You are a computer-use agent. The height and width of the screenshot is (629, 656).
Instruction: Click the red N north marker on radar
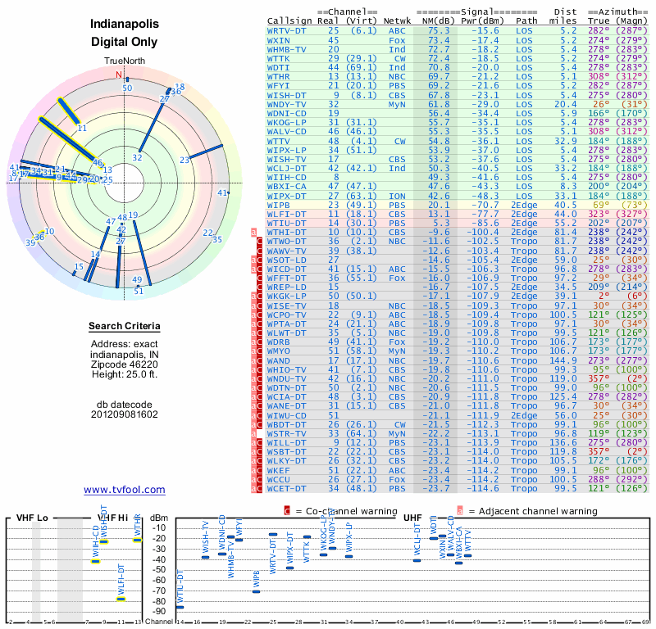[119, 75]
